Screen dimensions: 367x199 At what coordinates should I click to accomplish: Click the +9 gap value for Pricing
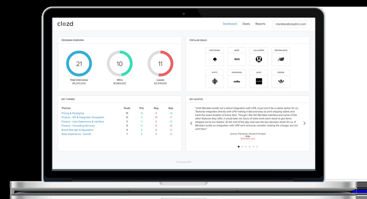171,113
